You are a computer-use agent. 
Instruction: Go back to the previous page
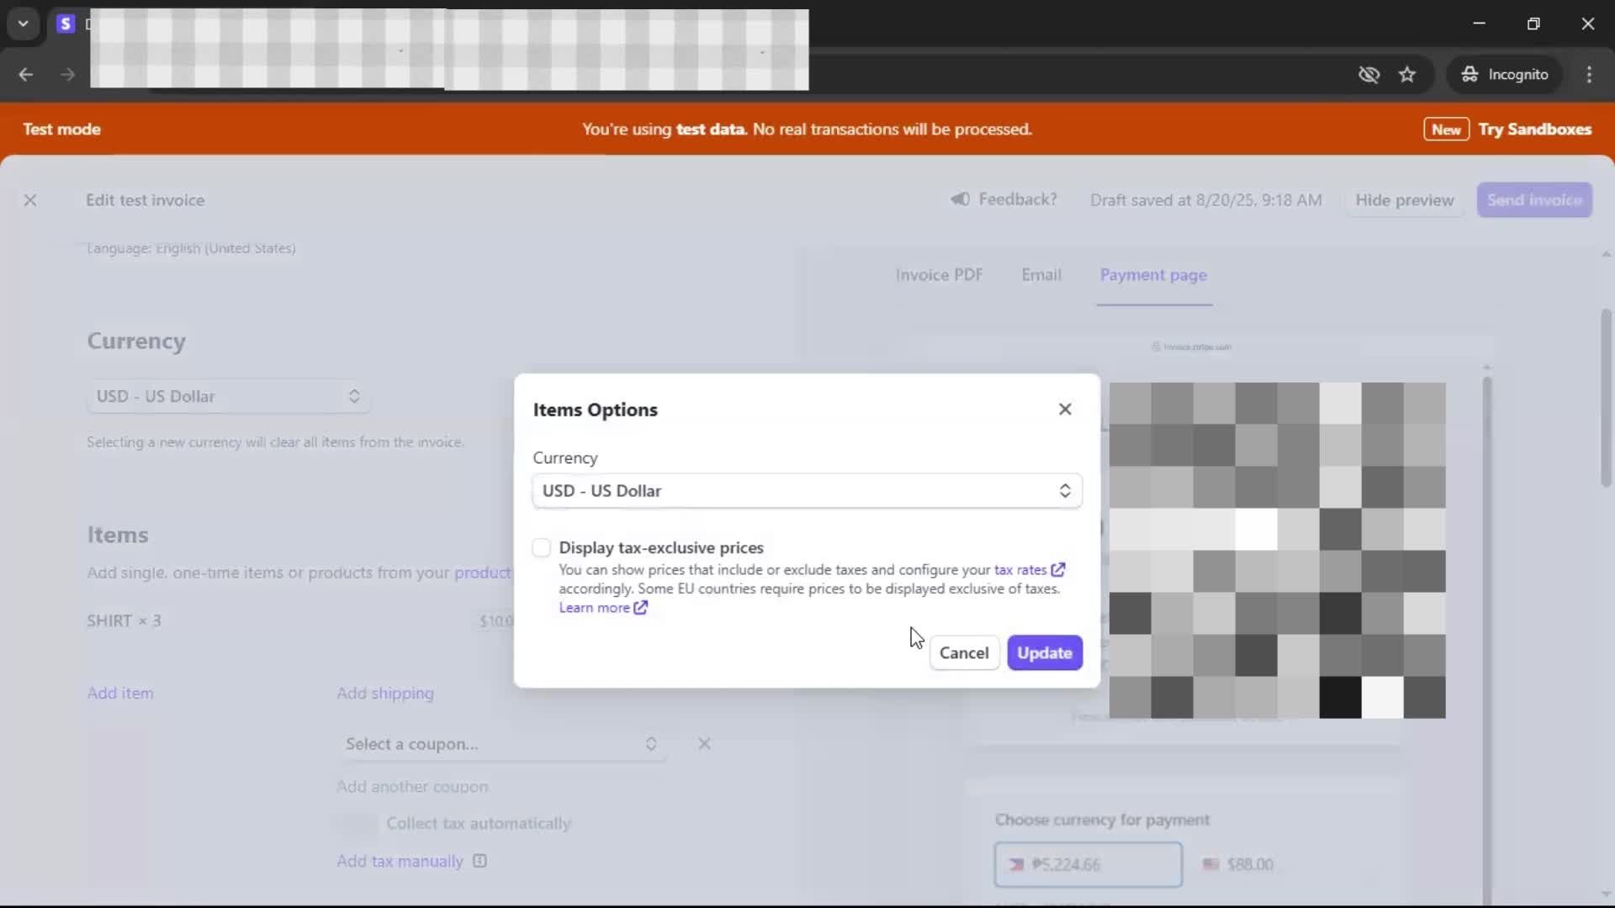pyautogui.click(x=26, y=75)
